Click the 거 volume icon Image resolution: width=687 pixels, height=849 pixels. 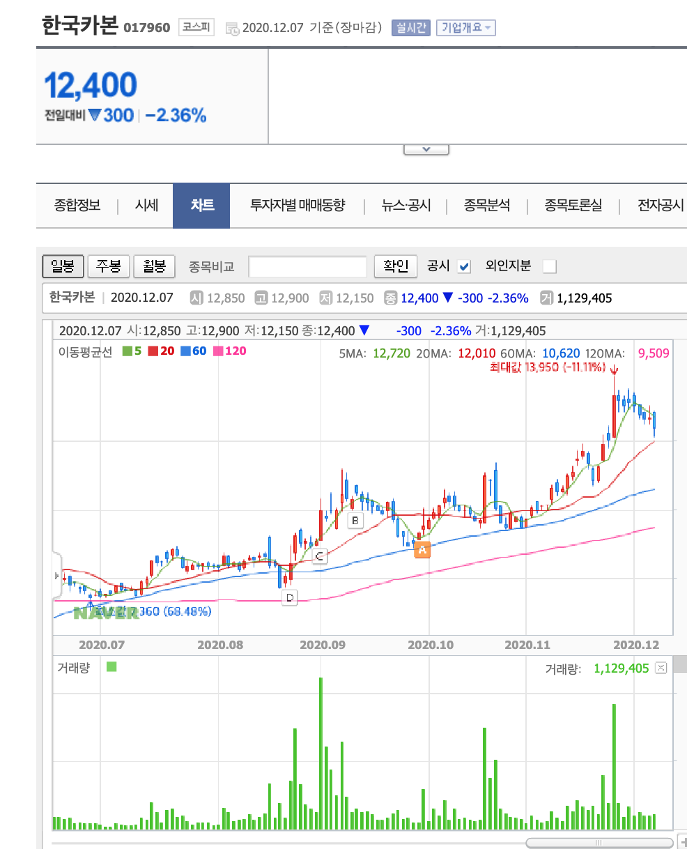pyautogui.click(x=546, y=298)
